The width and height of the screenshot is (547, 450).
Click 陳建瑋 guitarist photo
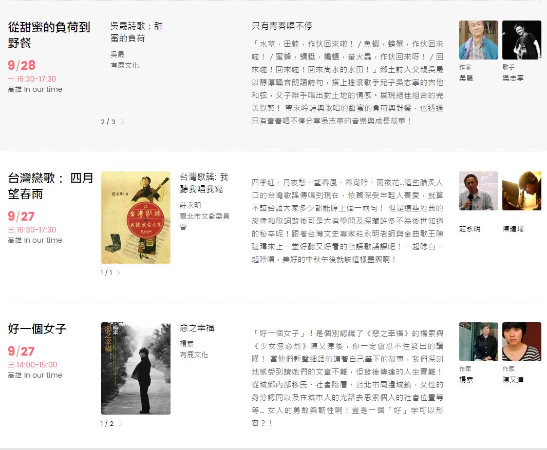521,191
